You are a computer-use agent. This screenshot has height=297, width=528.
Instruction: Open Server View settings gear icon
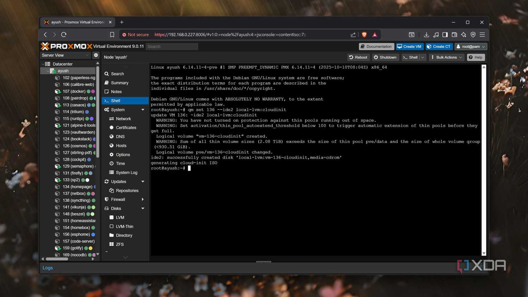96,55
